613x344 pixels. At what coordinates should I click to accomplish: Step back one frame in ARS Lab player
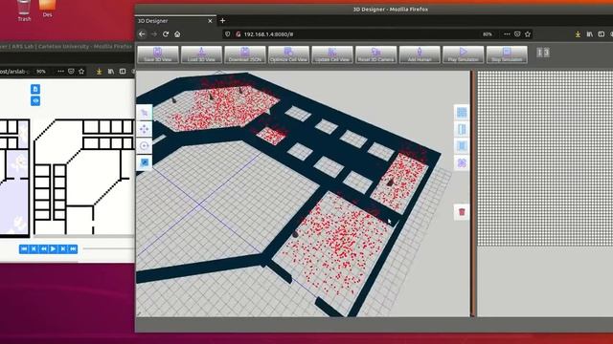tap(34, 248)
